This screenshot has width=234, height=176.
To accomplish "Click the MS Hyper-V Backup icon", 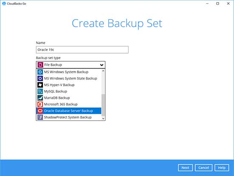I will point(40,85).
